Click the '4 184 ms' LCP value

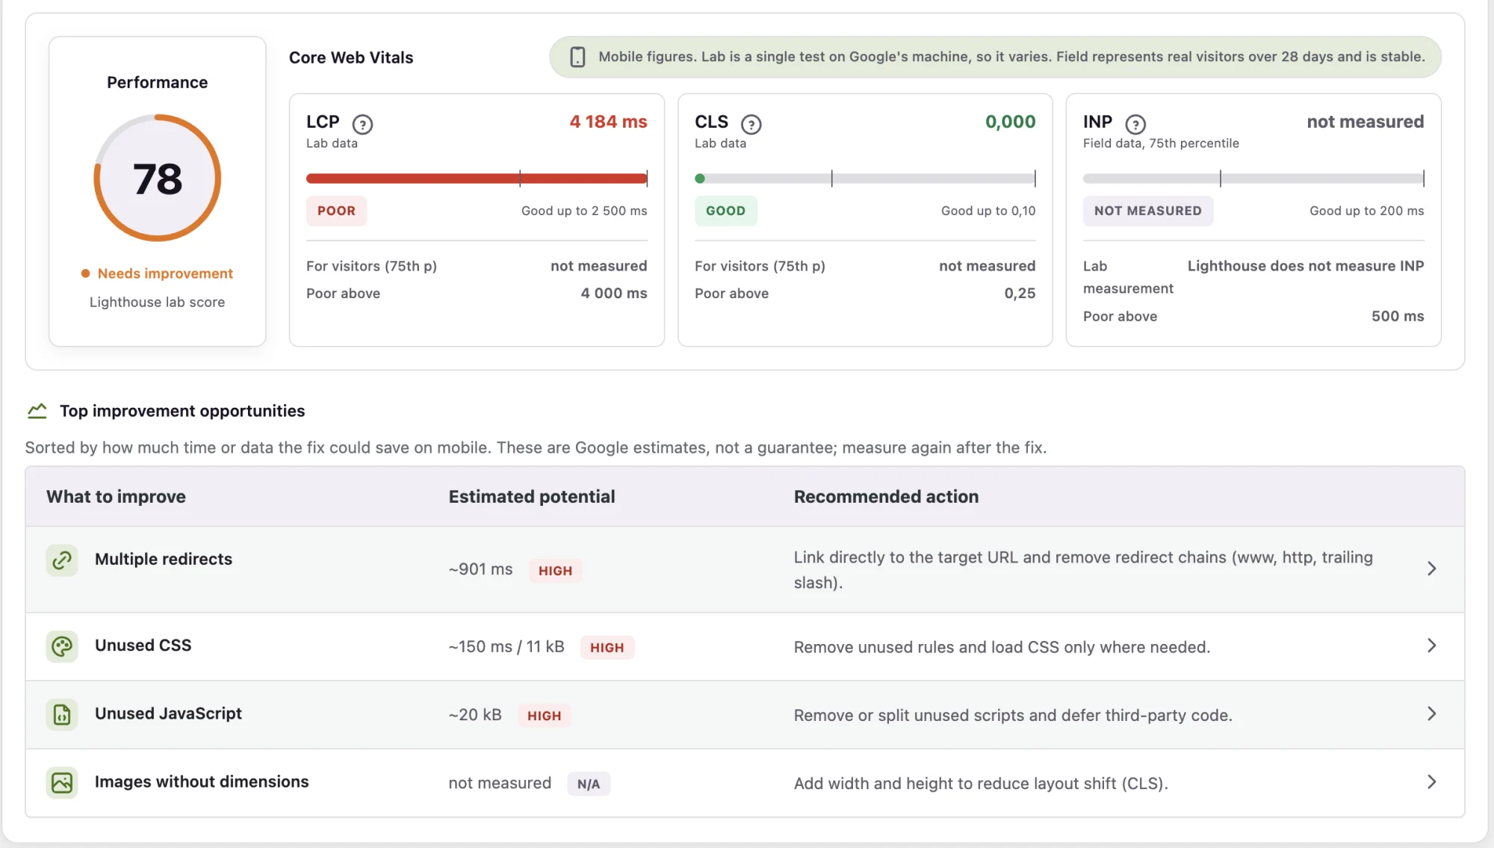(608, 122)
